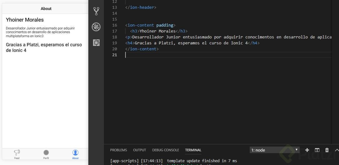Image resolution: width=339 pixels, height=165 pixels.
Task: Click the closing ion-content tag line
Action: pyautogui.click(x=142, y=49)
